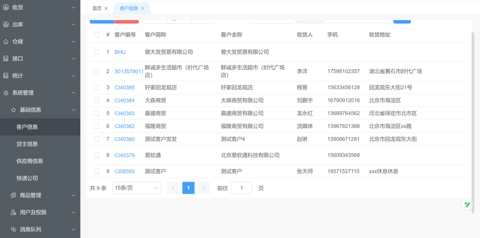Click the 出库 menu icon
The width and height of the screenshot is (480, 238).
pyautogui.click(x=6, y=24)
